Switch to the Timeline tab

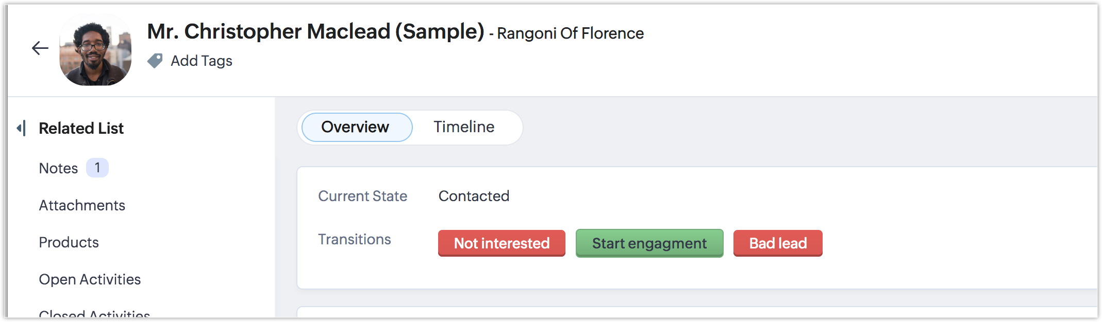tap(464, 127)
